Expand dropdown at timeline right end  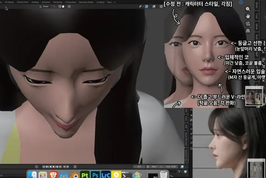[x=186, y=167]
